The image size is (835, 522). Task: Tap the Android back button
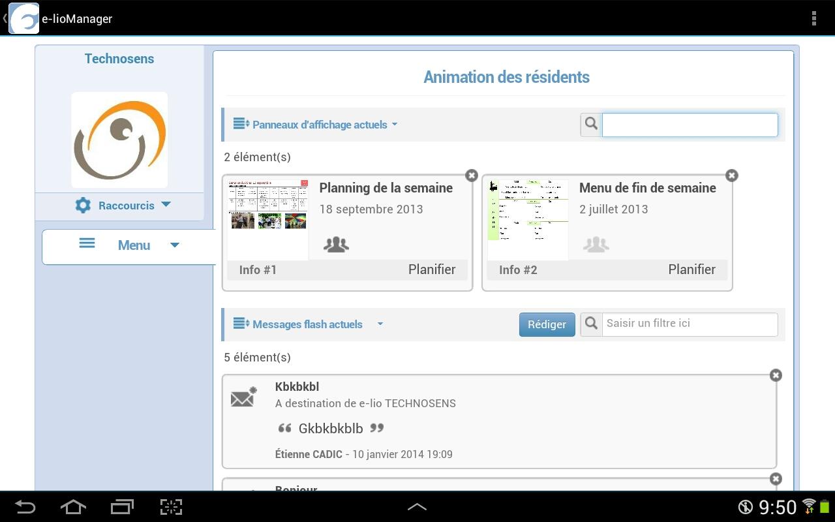pos(25,507)
